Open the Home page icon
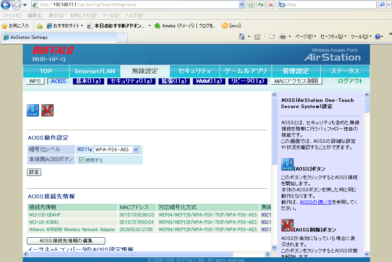The image size is (392, 262). click(x=242, y=37)
